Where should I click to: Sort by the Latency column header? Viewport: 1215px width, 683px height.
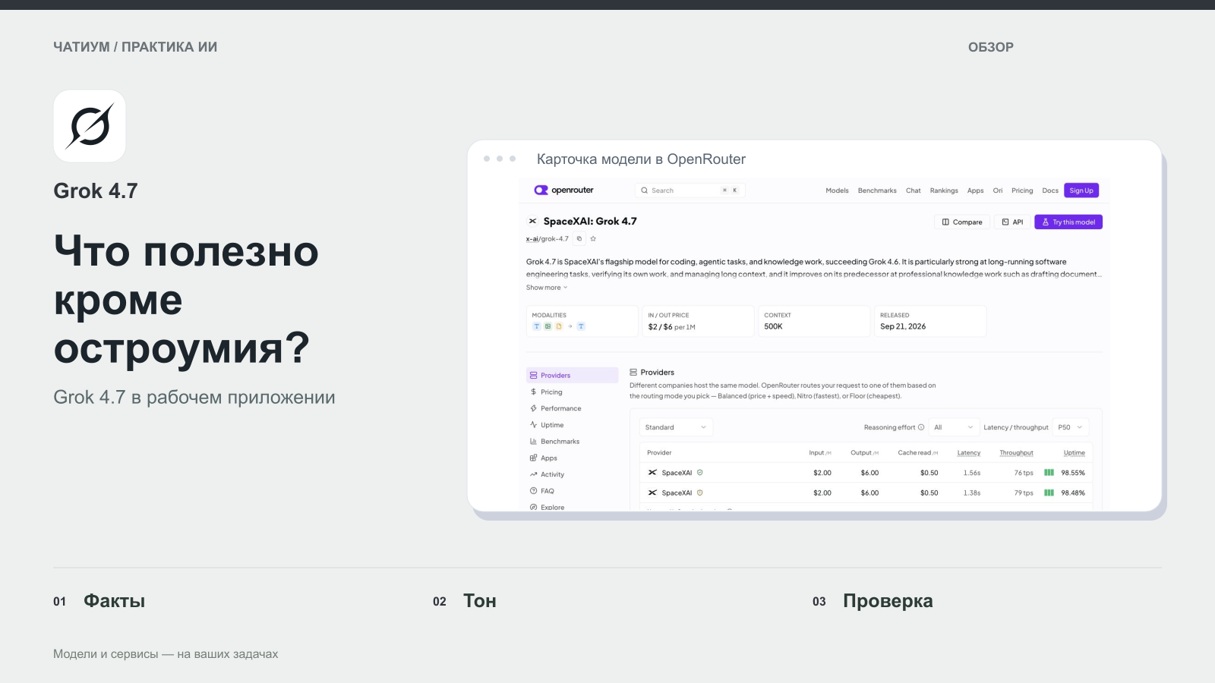tap(969, 453)
